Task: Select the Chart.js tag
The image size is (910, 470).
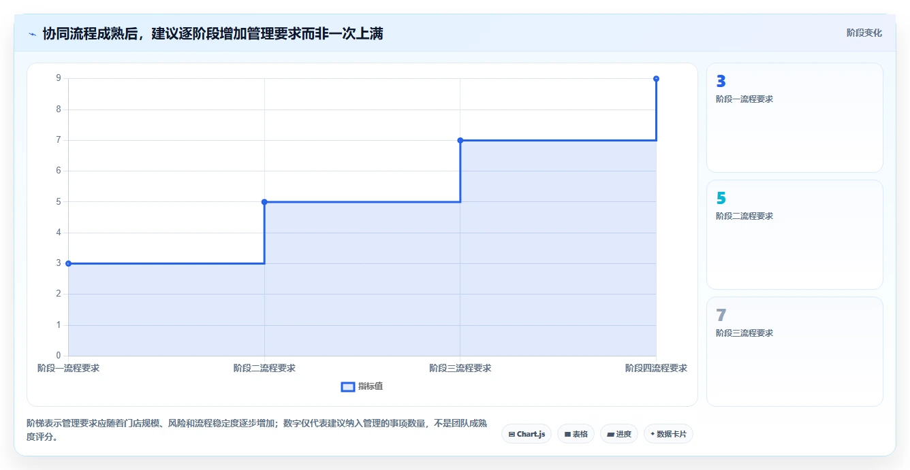Action: click(x=527, y=434)
